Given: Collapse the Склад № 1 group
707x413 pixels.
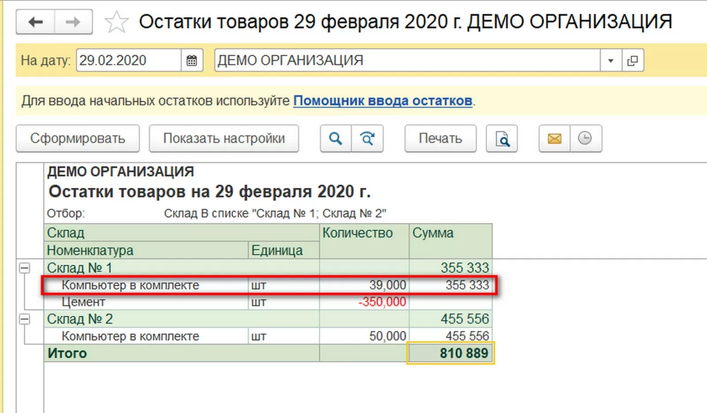Looking at the screenshot, I should coord(25,268).
